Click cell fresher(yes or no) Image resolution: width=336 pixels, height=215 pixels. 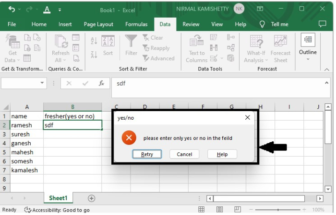tap(72, 116)
